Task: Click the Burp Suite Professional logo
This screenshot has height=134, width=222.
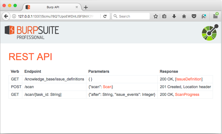Action: click(x=32, y=32)
